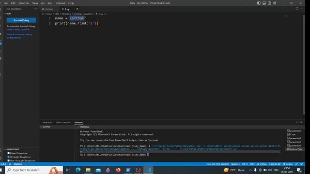Close the fr.py editor tab
This screenshot has width=310, height=174.
point(77,9)
